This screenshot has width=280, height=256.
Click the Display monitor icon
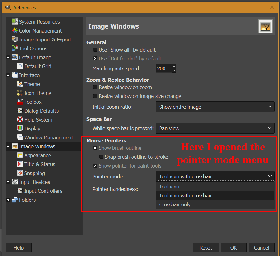20,129
